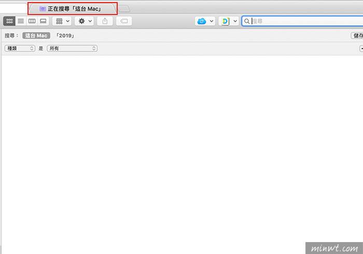Select the 這台 Mac search scope

tap(36, 36)
